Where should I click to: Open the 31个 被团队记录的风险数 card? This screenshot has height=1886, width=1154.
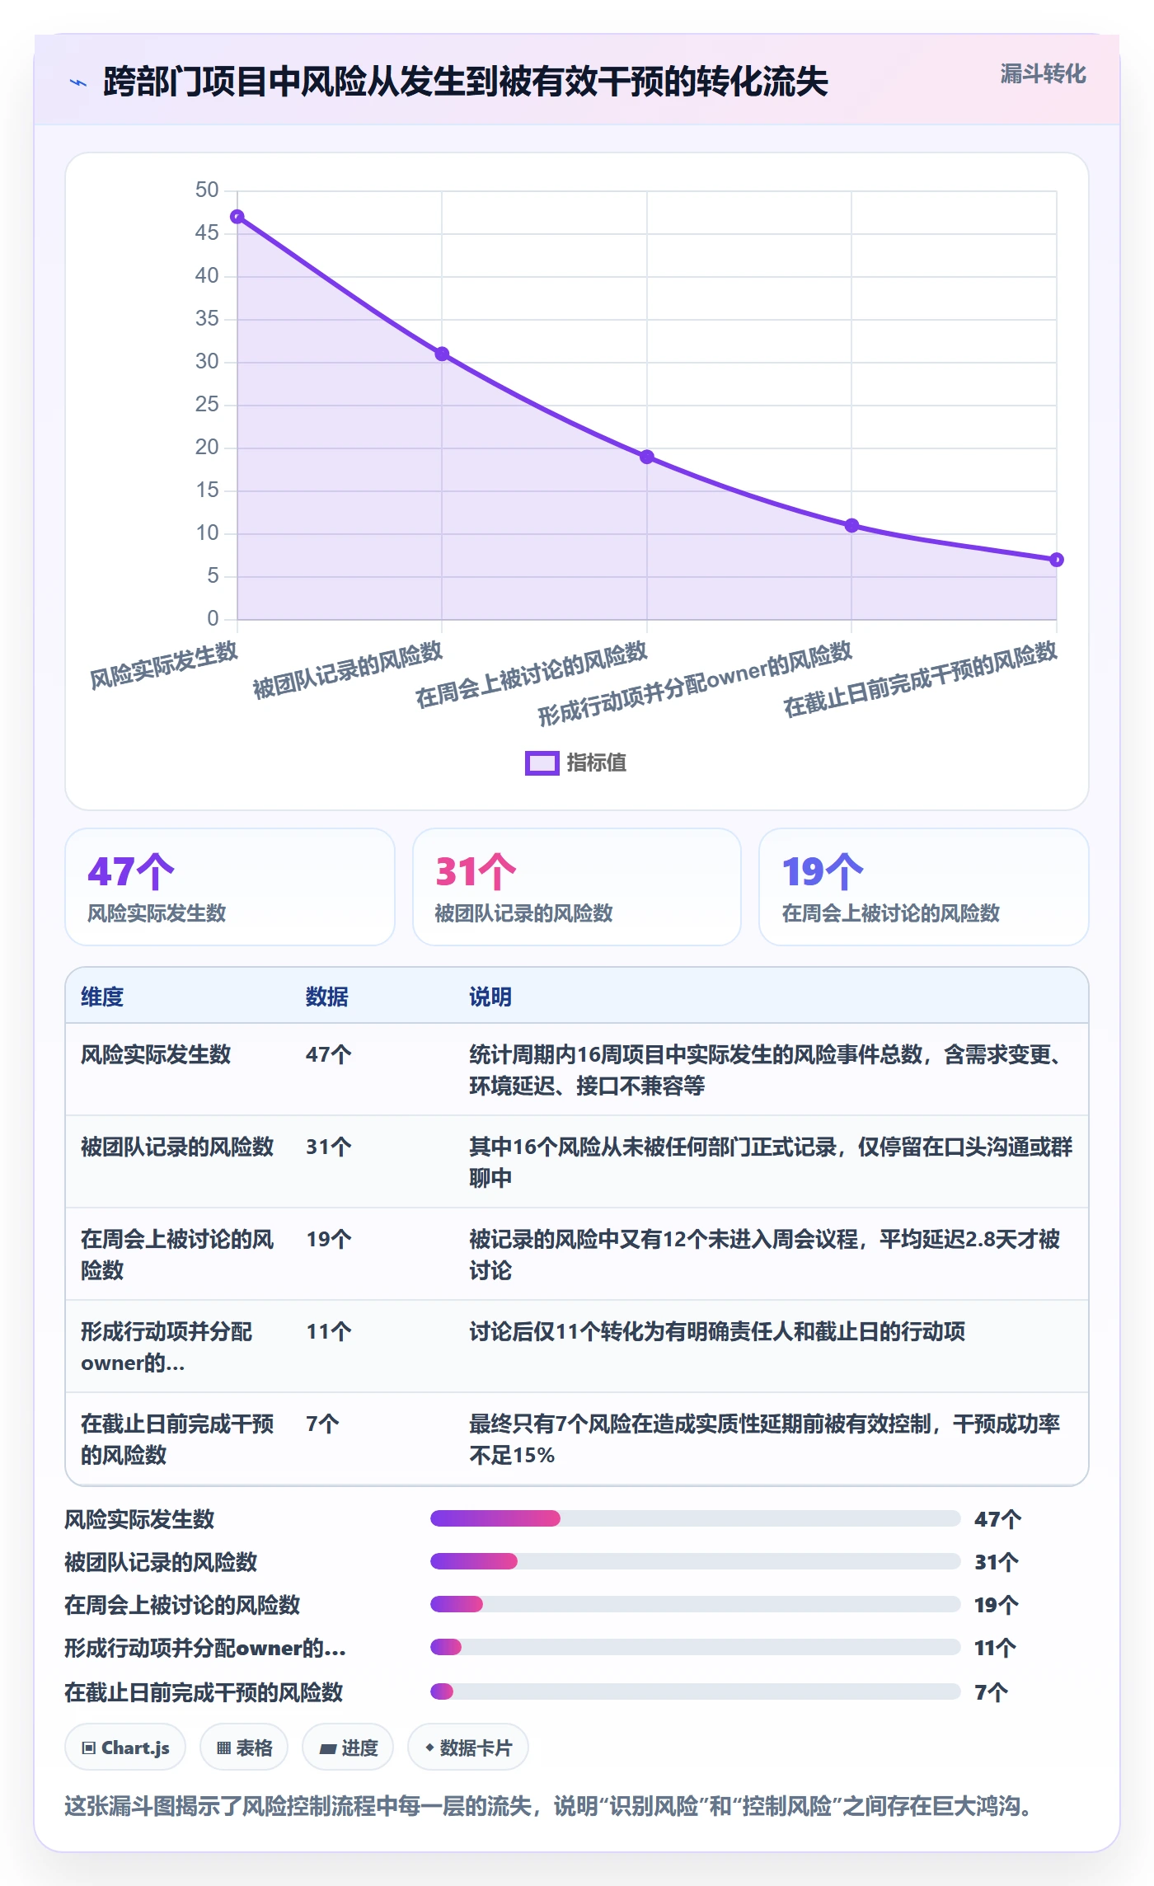[577, 887]
